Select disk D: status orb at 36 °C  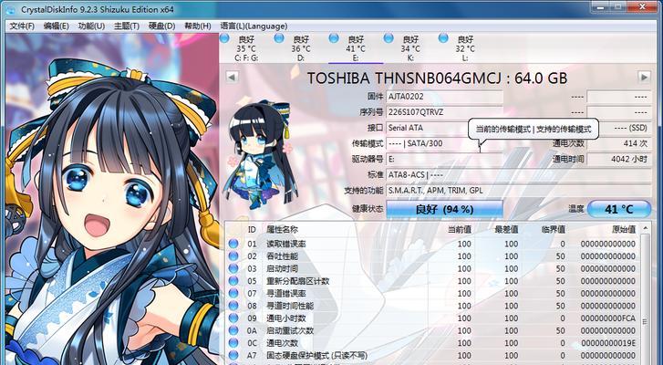click(279, 38)
